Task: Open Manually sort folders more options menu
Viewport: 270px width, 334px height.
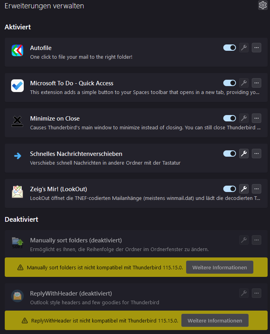Action: click(257, 240)
